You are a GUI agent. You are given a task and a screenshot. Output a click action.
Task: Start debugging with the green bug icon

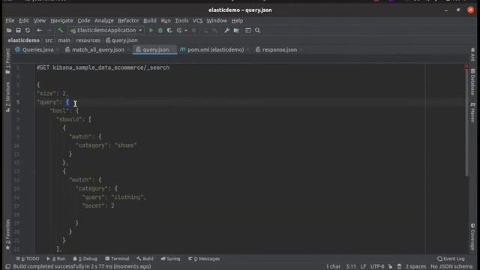tap(160, 30)
